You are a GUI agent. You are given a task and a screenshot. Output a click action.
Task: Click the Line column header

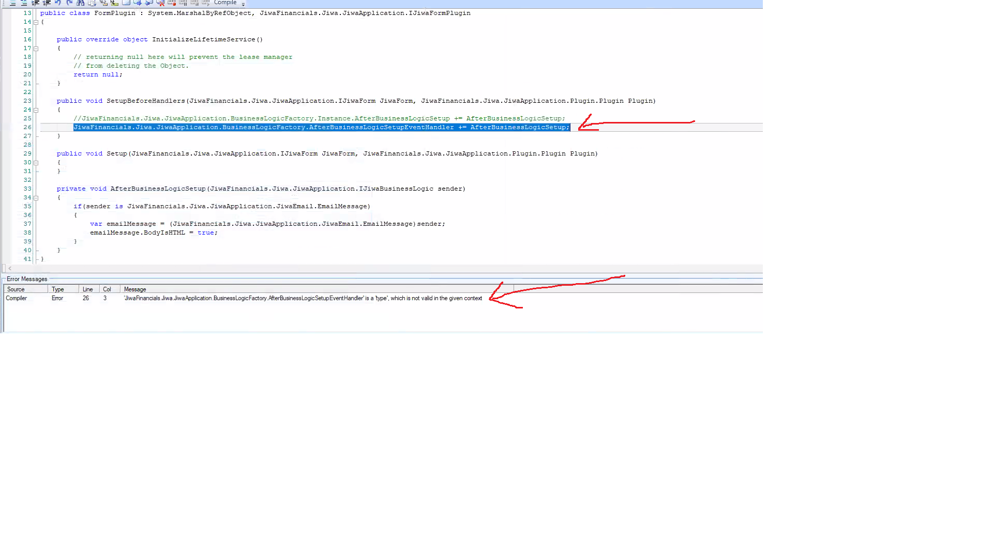click(x=87, y=289)
